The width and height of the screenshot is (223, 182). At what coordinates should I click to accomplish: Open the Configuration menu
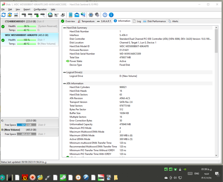pos(40,9)
